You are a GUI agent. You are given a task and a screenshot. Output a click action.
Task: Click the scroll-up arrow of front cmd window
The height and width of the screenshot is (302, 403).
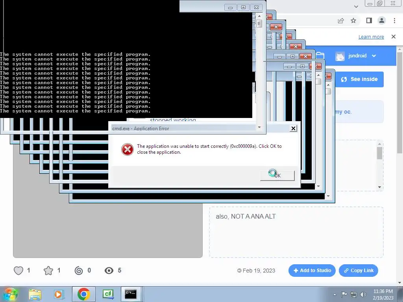tap(259, 16)
